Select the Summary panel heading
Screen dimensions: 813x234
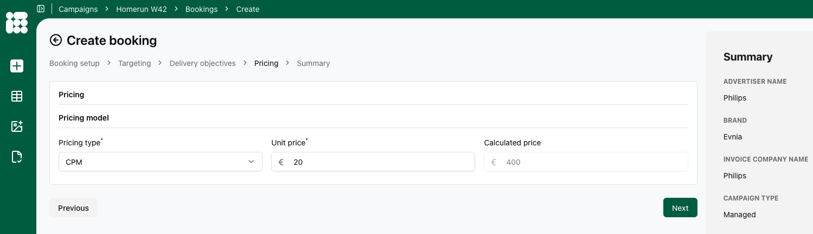click(x=748, y=57)
